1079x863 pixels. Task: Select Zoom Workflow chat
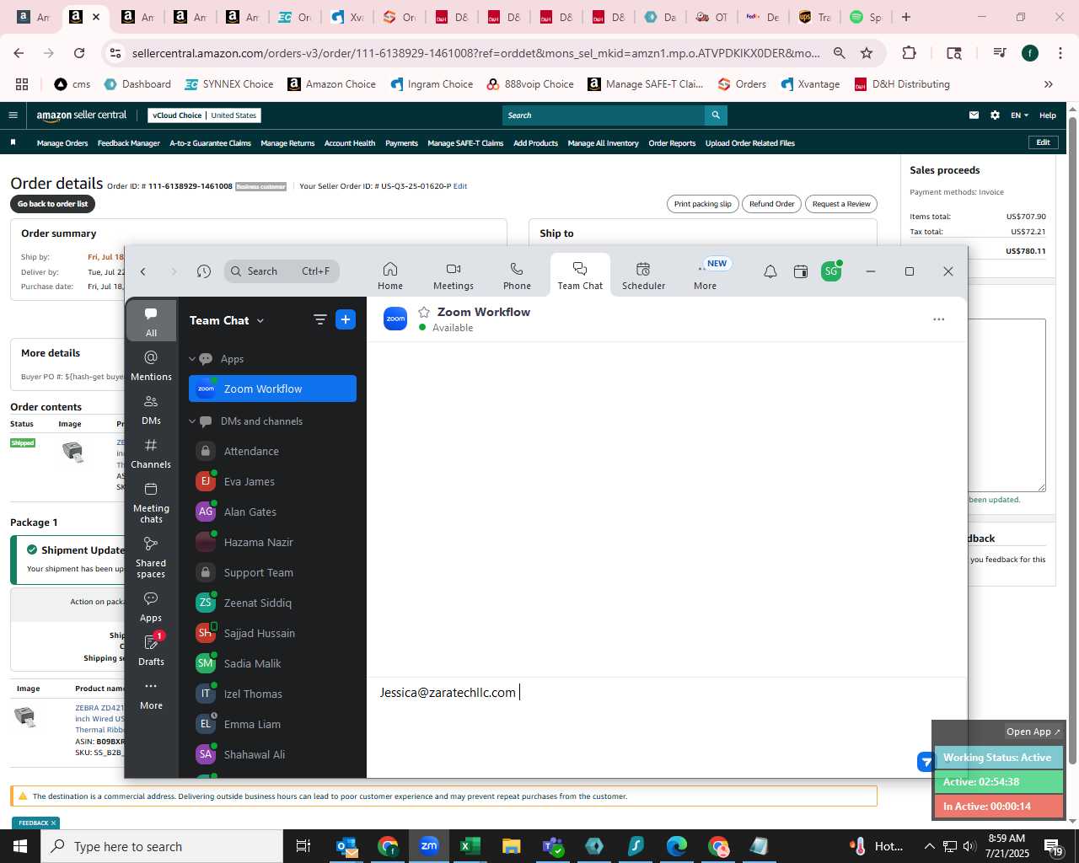pyautogui.click(x=272, y=389)
